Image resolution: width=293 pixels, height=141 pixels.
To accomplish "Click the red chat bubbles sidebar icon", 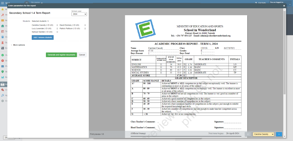I will coord(3,90).
